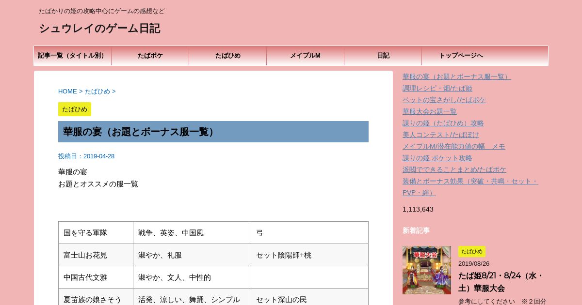This screenshot has width=582, height=305.
Task: Open sidebar link 華服大会お題一覧
Action: tap(430, 111)
